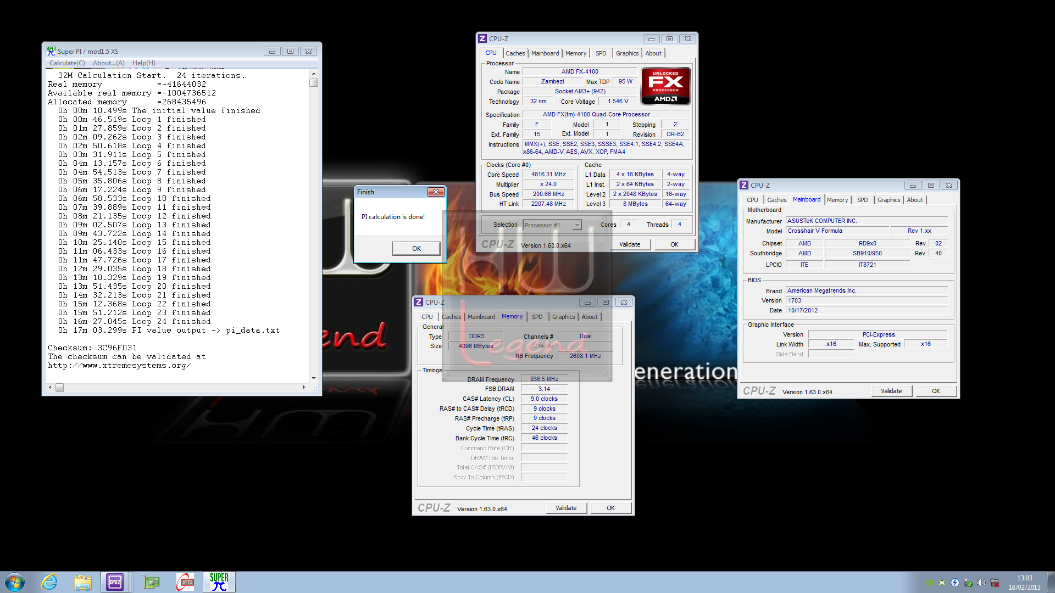Open Mainboard tab in the Memory window
The image size is (1055, 593).
tap(481, 317)
